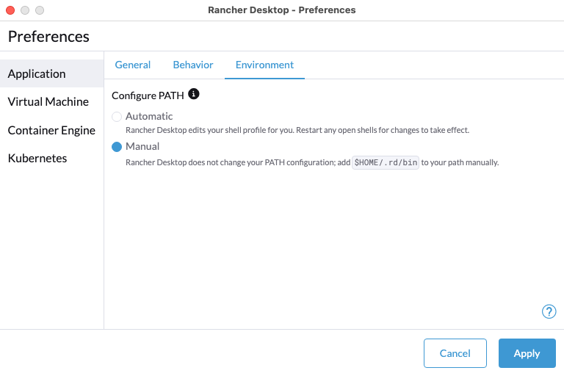
Task: Open the Behavior tab
Action: [x=193, y=65]
